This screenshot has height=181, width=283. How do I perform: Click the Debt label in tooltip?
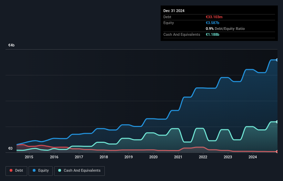[x=167, y=17]
